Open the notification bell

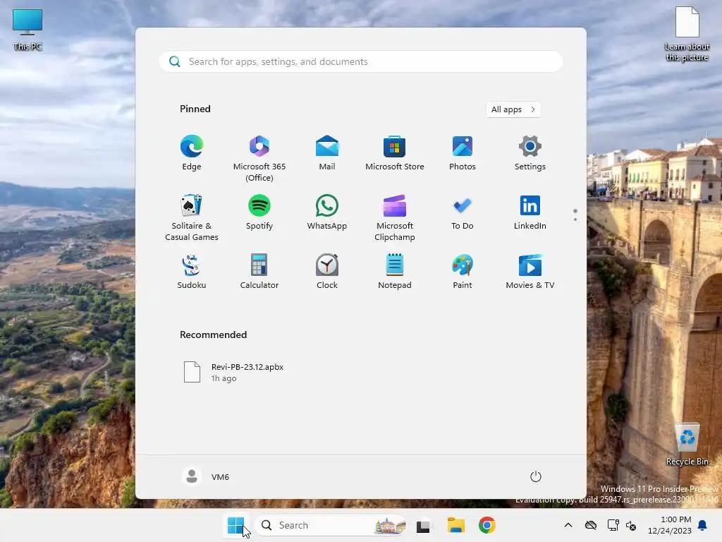coord(703,525)
